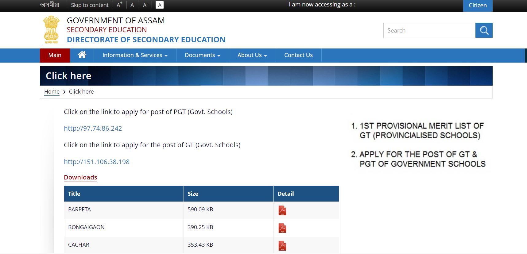
Task: Select the BARPETA row title
Action: click(x=79, y=210)
